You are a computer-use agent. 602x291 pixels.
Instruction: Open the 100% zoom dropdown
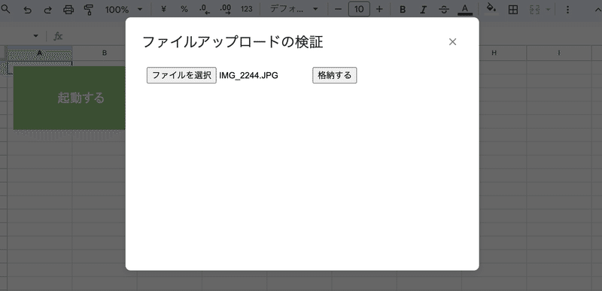[124, 10]
